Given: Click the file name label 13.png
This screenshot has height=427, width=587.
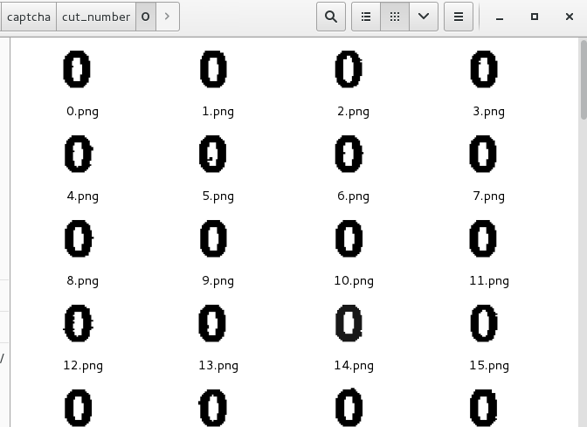Looking at the screenshot, I should [x=218, y=366].
